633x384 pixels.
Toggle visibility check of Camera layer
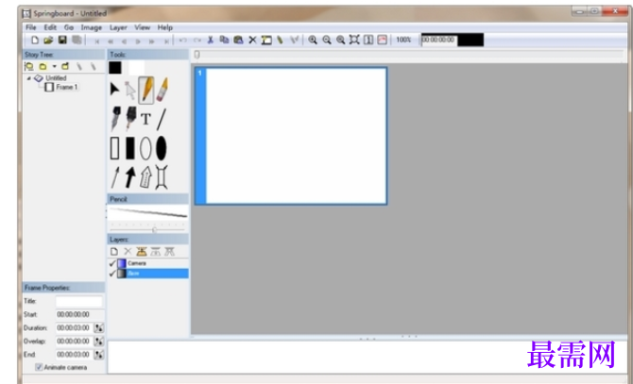[x=112, y=263]
